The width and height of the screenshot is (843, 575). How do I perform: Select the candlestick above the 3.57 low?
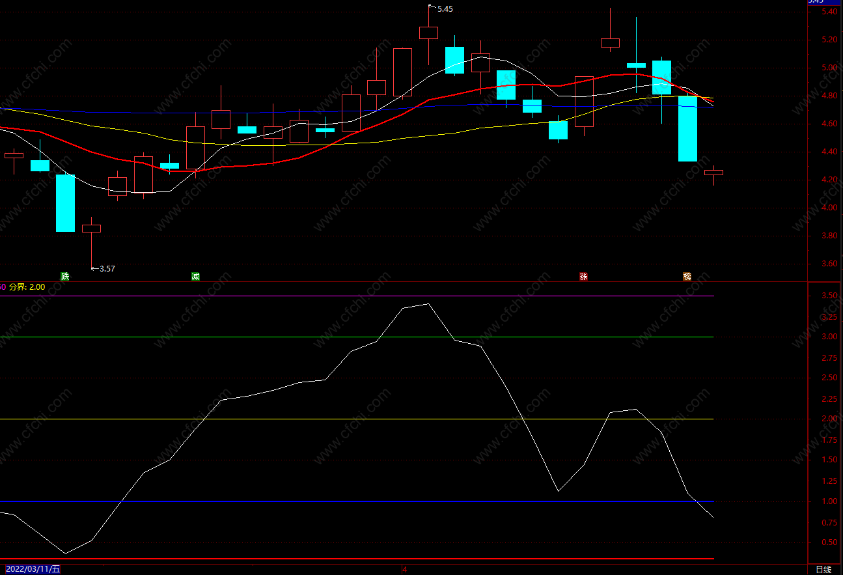click(x=91, y=229)
